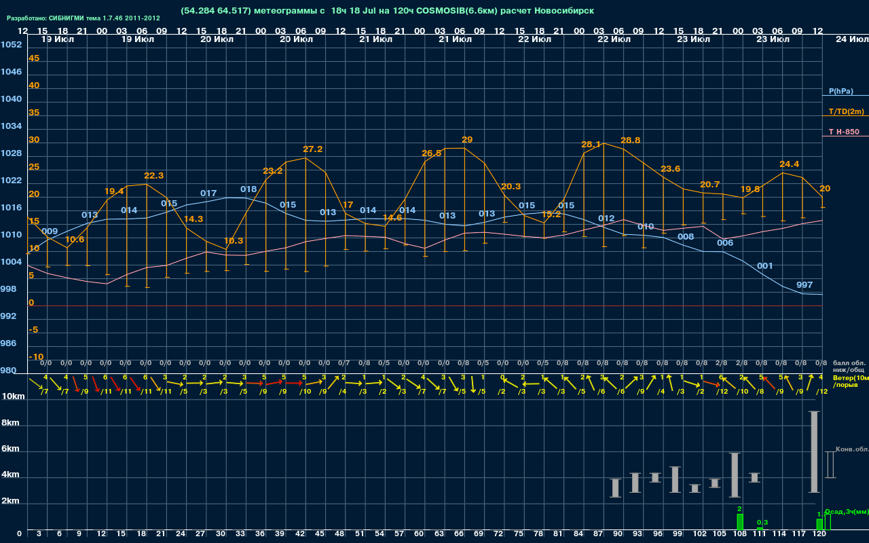This screenshot has width=869, height=543.
Task: Click the tallest gray cloud bar at hour 120
Action: [x=814, y=452]
